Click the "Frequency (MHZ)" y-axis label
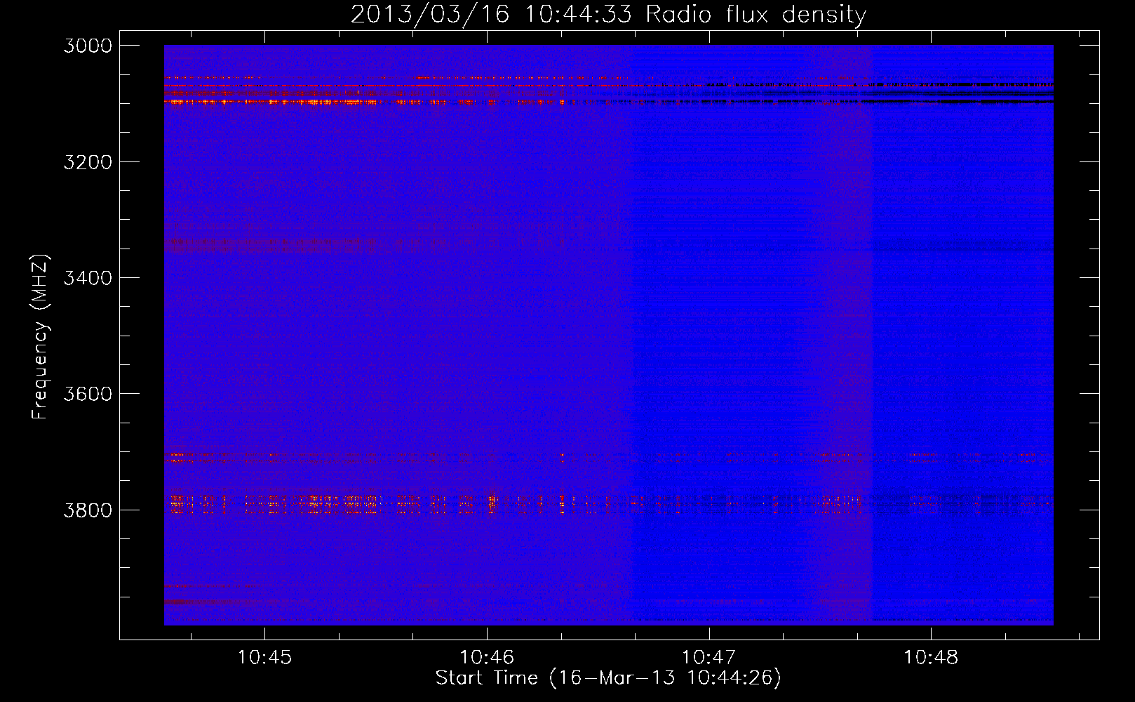Image resolution: width=1135 pixels, height=702 pixels. 40,337
